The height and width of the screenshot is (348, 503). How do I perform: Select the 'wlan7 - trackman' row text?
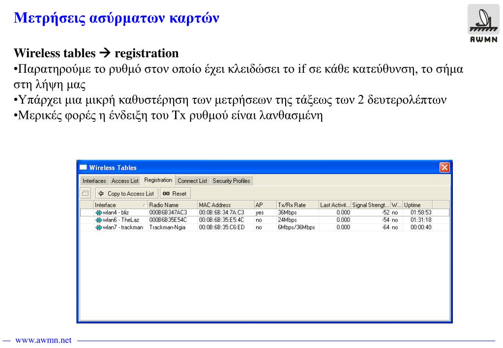click(123, 227)
